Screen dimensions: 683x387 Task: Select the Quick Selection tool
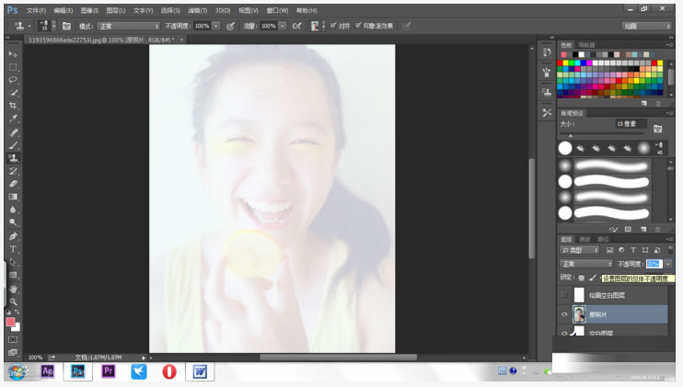pos(13,93)
